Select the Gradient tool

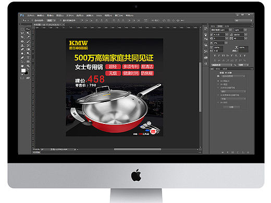coord(28,49)
